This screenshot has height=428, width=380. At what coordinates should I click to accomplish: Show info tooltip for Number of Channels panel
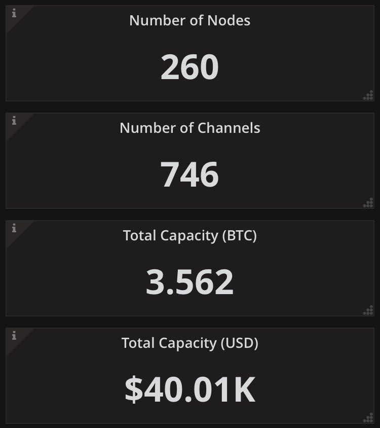click(x=14, y=121)
